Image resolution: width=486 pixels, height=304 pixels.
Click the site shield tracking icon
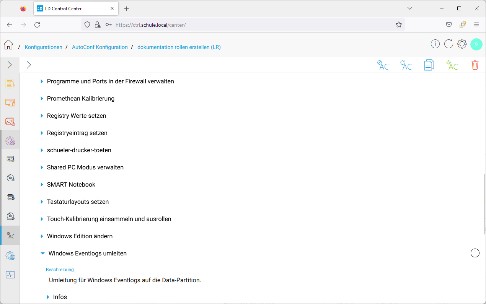[x=87, y=24]
